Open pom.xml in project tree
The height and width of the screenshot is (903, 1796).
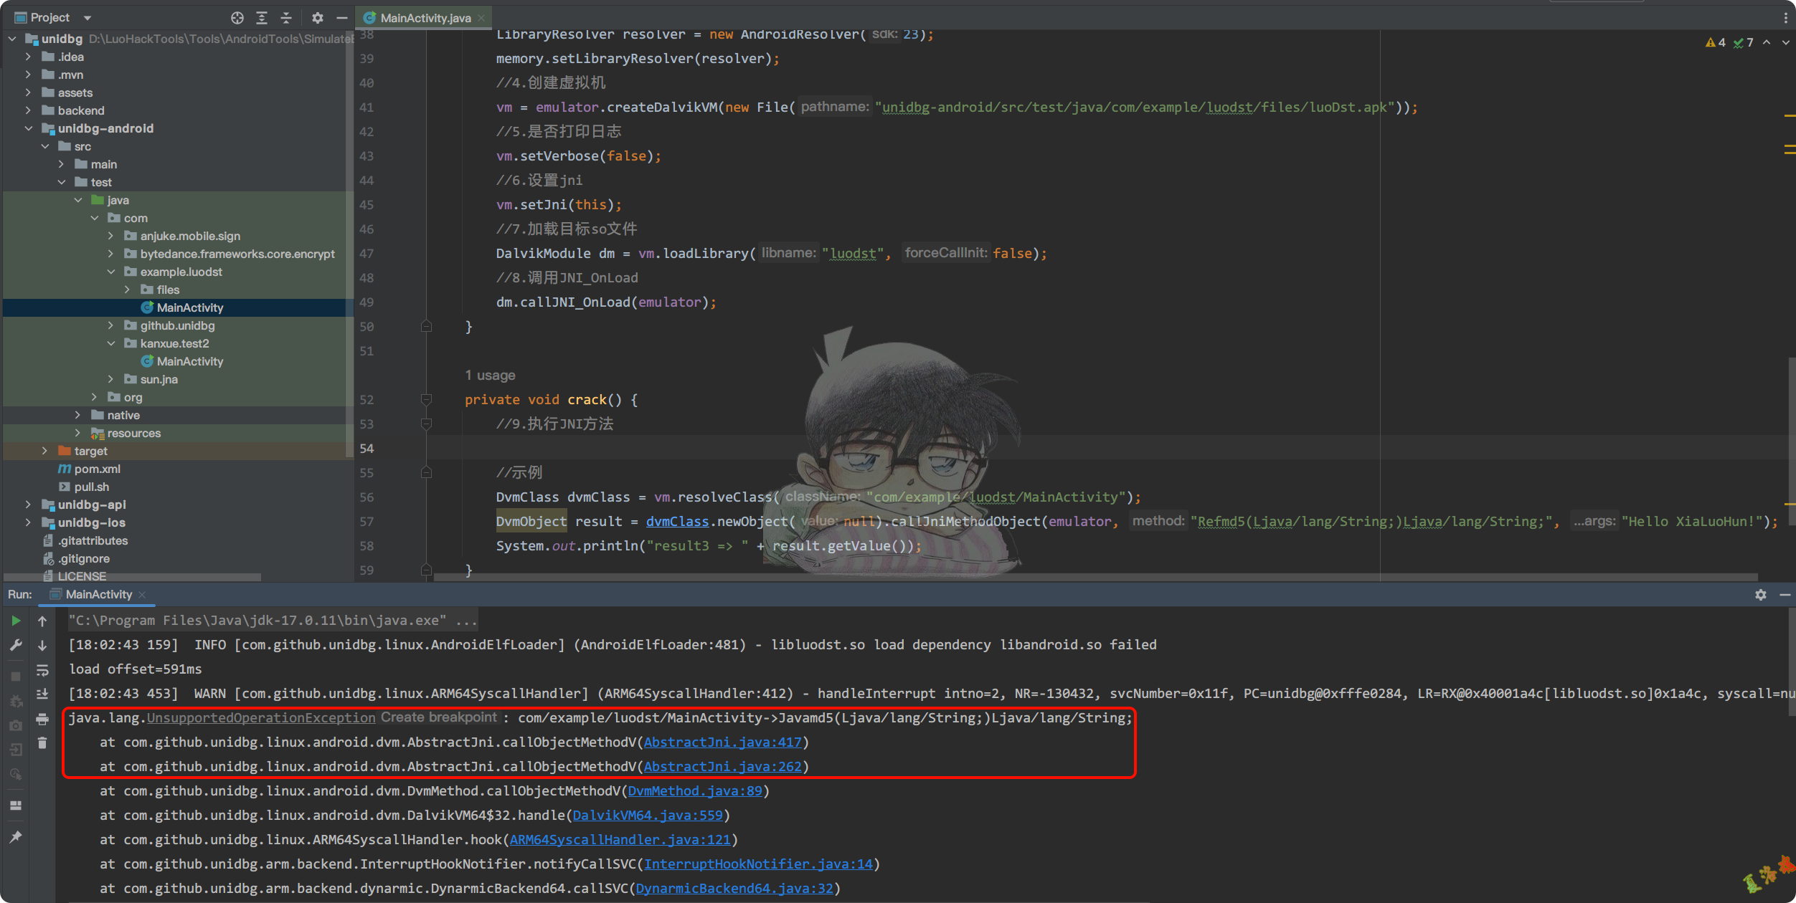click(97, 469)
